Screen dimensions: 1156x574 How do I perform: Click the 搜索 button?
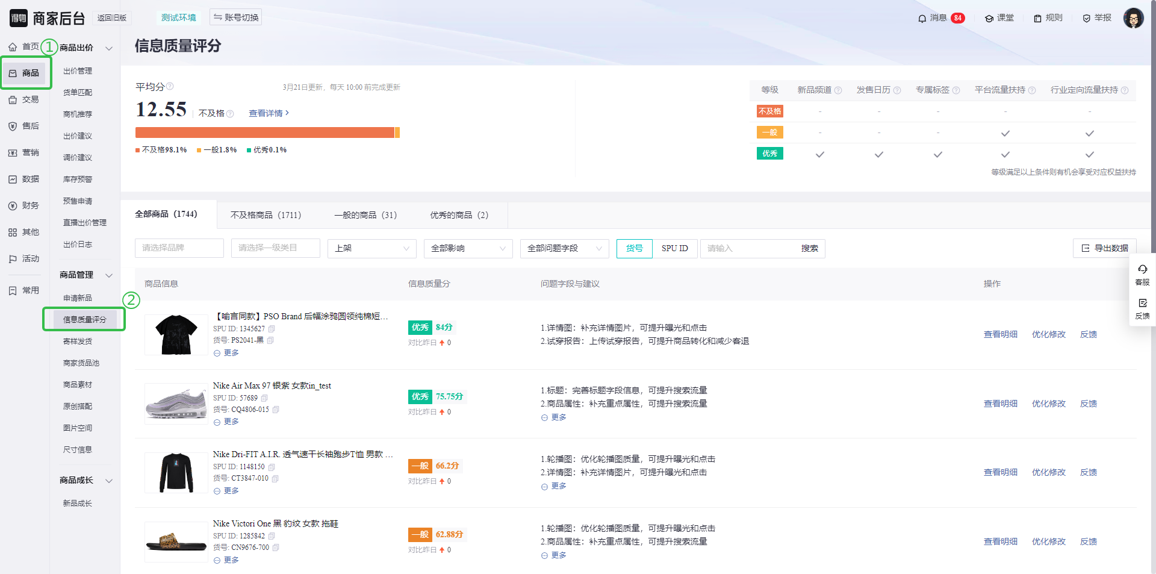809,248
